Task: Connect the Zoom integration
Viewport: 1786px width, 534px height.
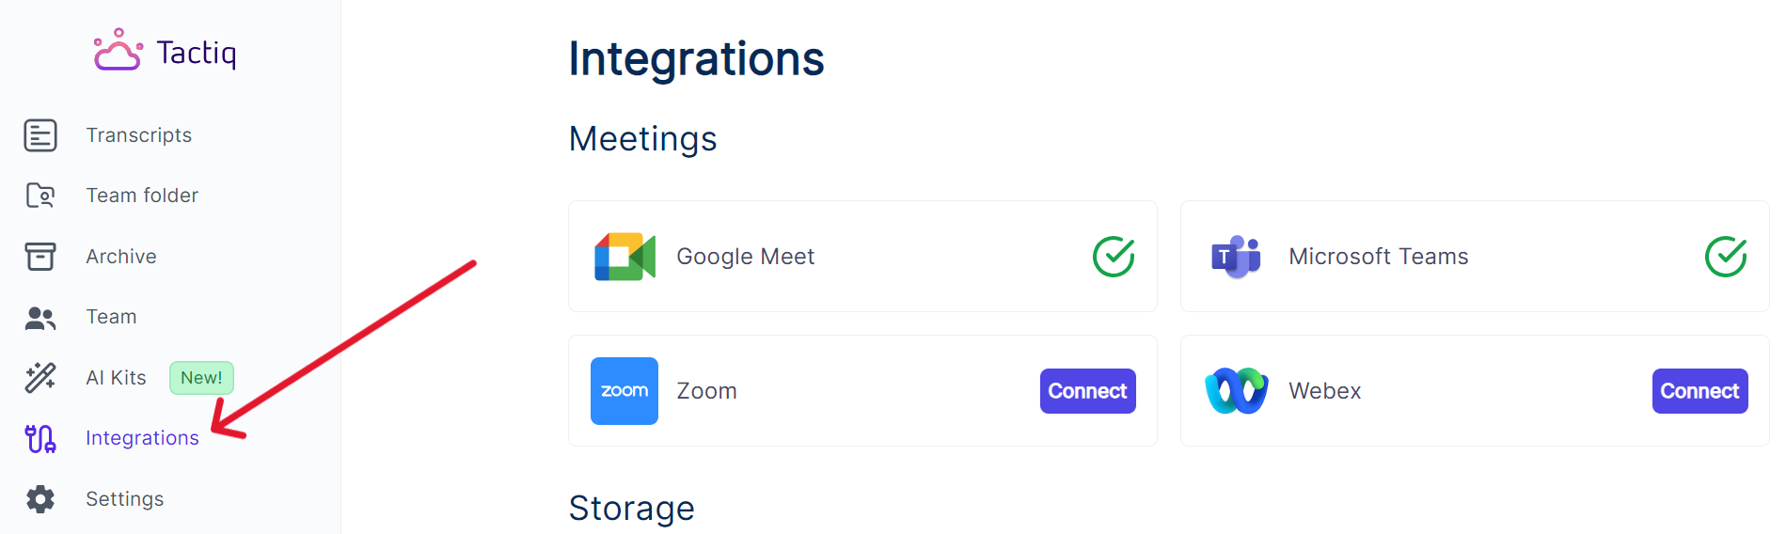Action: point(1087,391)
